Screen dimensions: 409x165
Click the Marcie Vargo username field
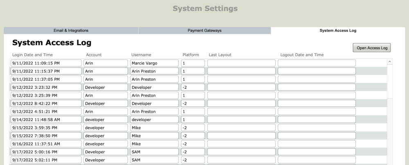tap(154, 63)
